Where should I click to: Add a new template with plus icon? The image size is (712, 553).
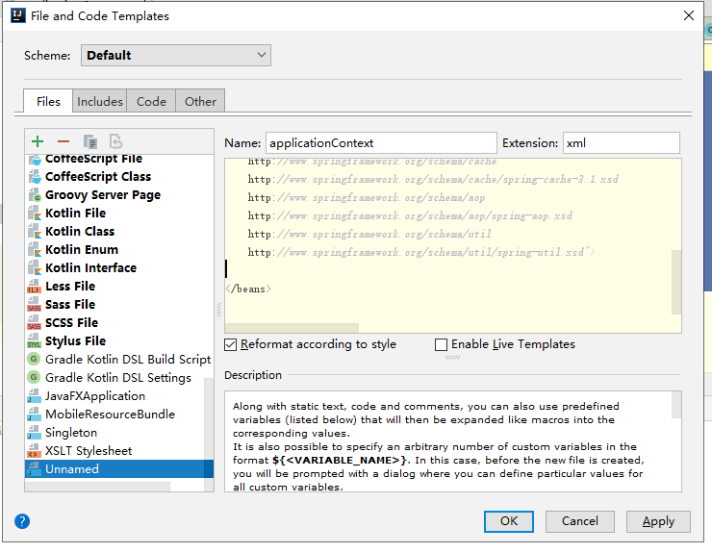click(38, 141)
